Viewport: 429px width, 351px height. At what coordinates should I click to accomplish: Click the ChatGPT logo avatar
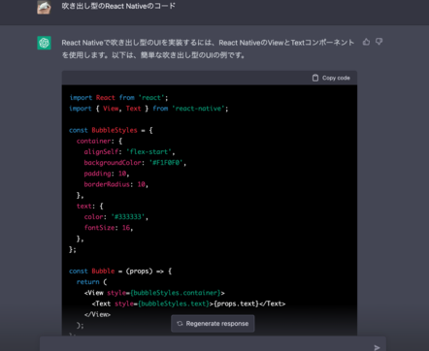(44, 43)
